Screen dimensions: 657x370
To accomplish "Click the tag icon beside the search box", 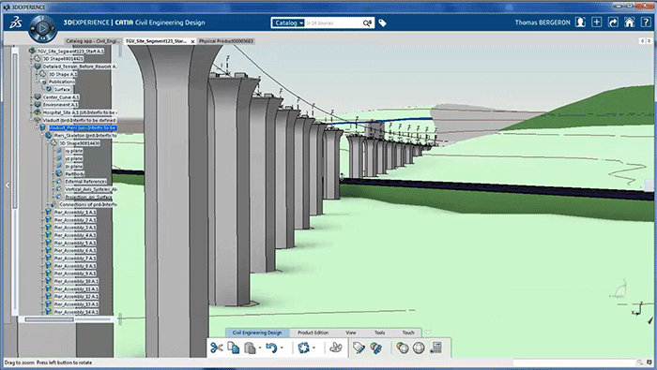I will [382, 23].
